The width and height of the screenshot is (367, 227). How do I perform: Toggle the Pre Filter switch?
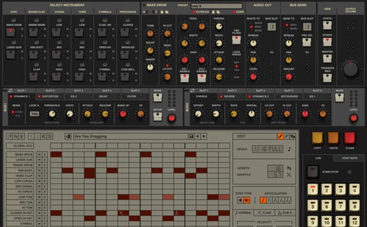coord(237,40)
